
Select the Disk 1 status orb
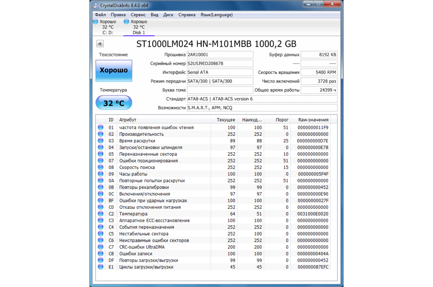[127, 22]
